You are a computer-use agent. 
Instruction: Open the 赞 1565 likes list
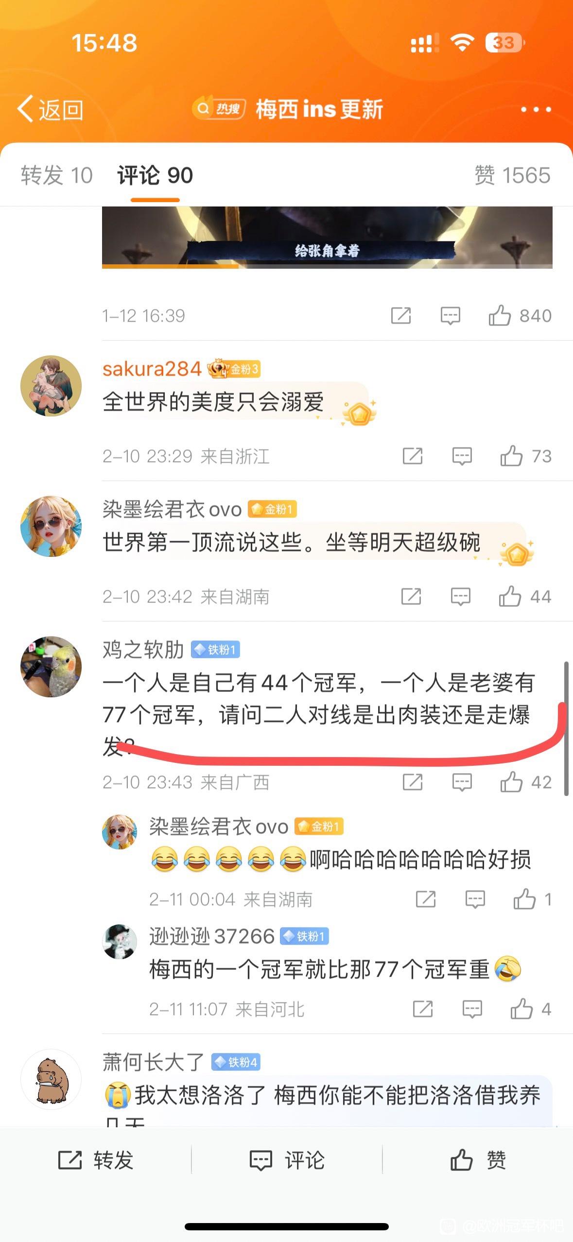pos(512,175)
